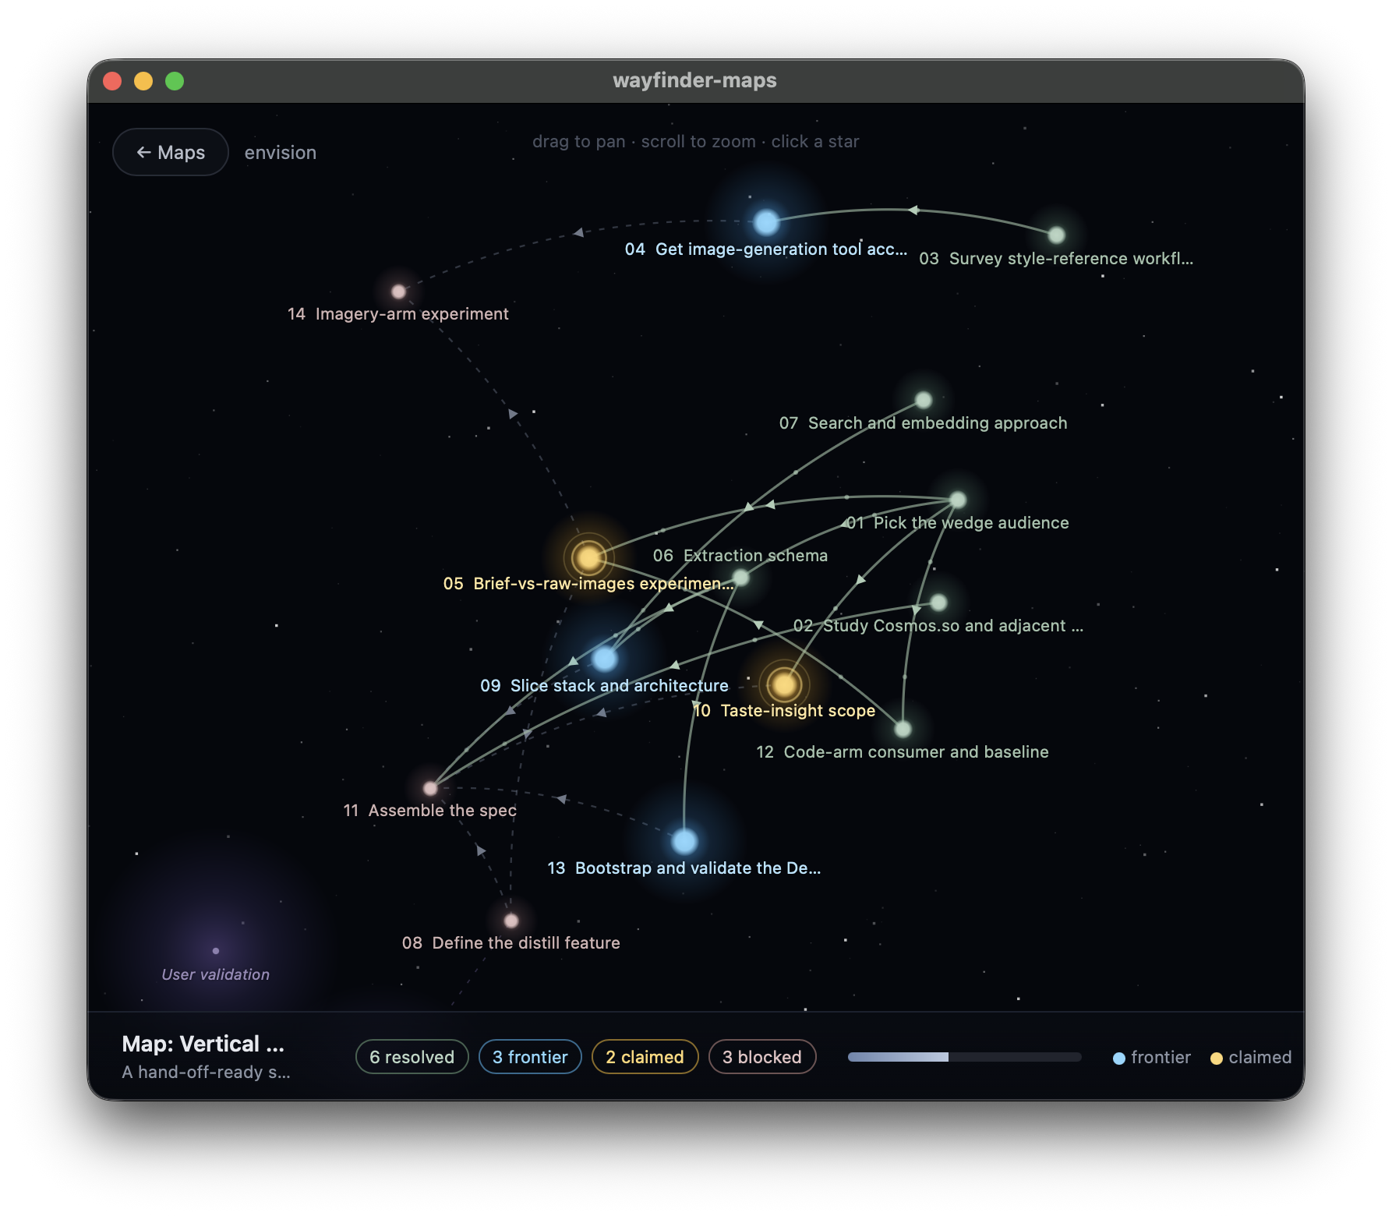Click the yellow 10 Taste-insight scope star
The height and width of the screenshot is (1216, 1392).
pos(784,684)
